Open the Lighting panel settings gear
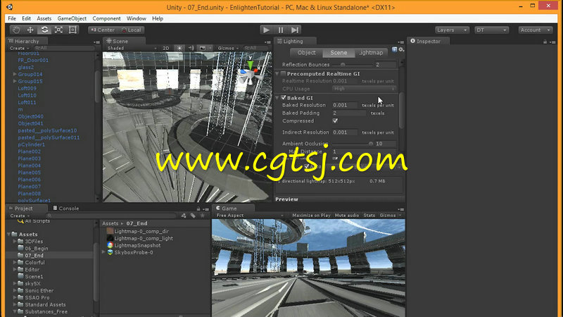This screenshot has height=317, width=563. tap(401, 49)
